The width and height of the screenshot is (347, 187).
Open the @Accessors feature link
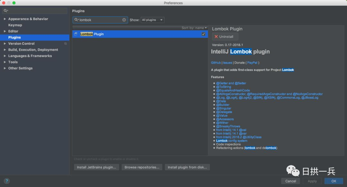click(x=225, y=119)
